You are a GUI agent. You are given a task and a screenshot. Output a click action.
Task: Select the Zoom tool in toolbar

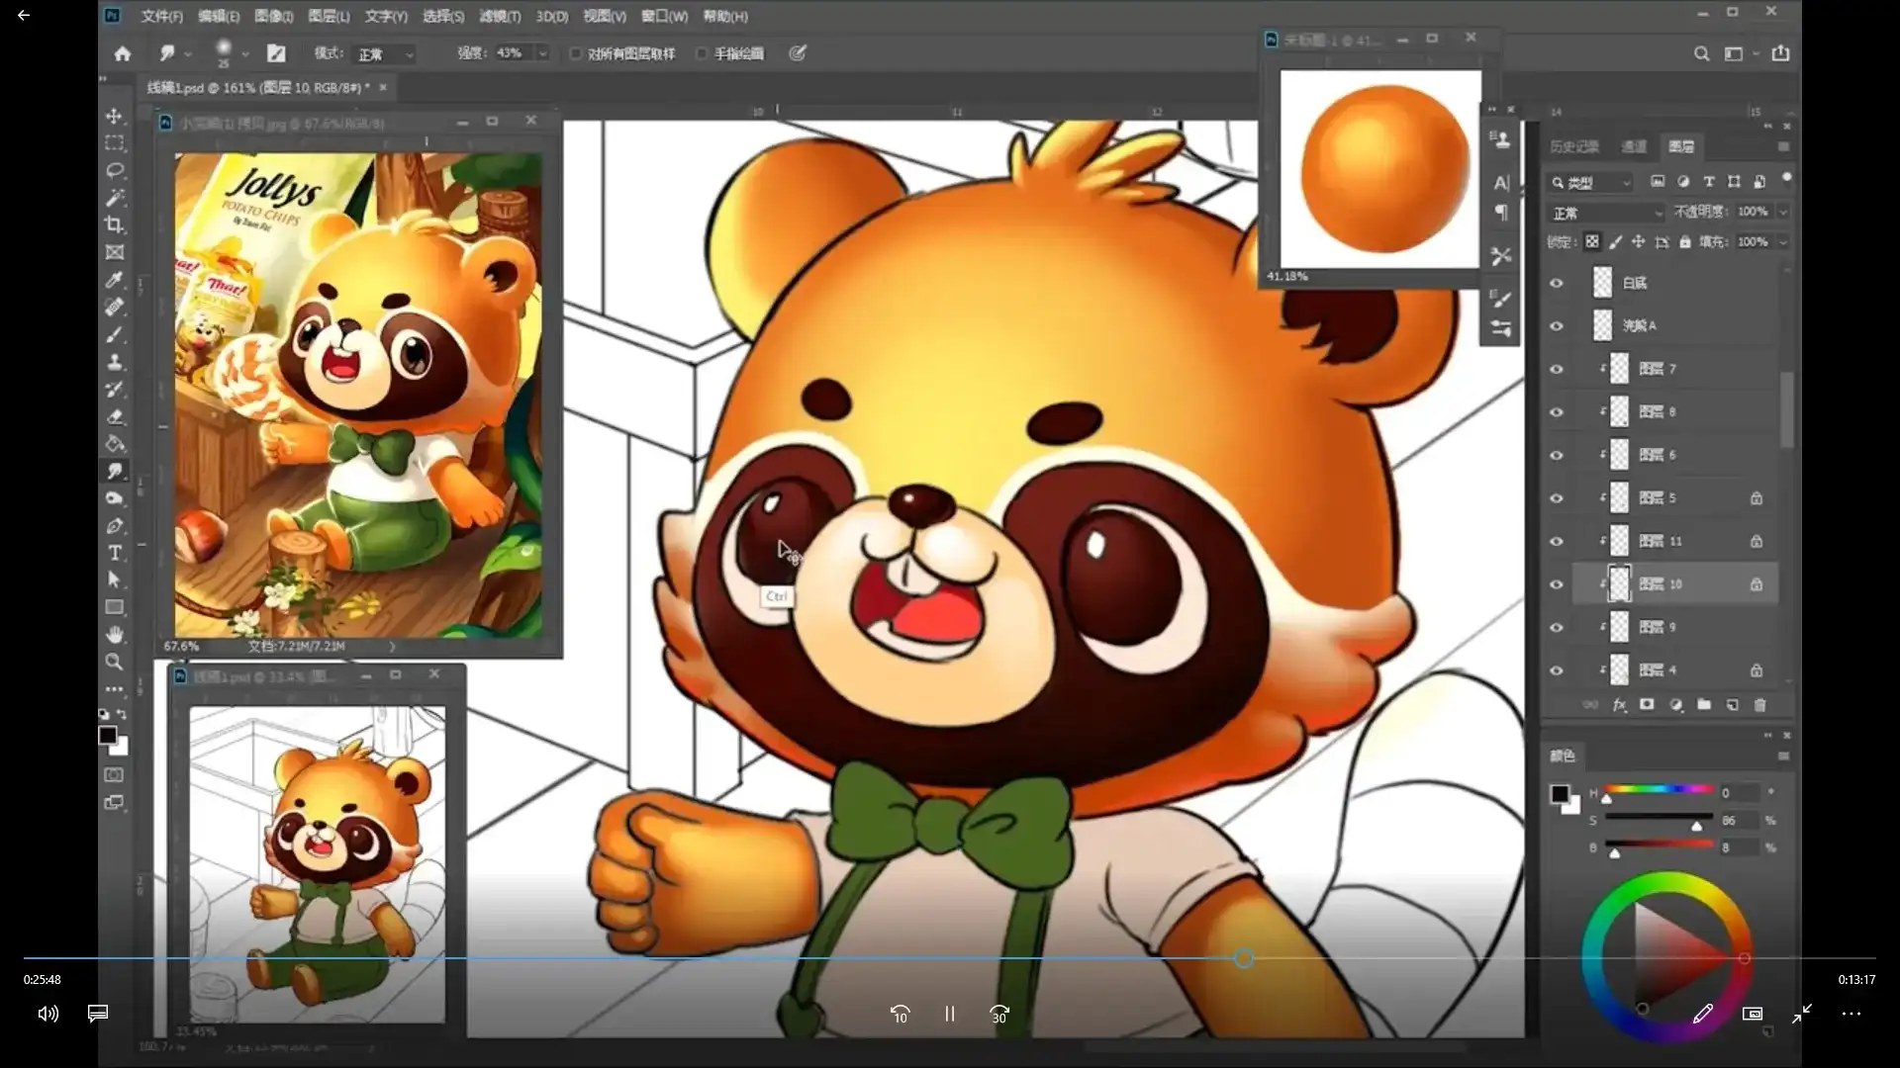pos(115,662)
